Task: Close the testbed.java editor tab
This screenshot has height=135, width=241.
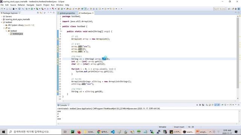Action: 93,13
